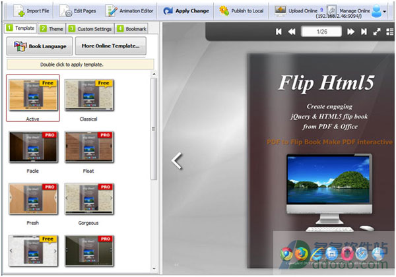Select the Fresh template thumbnail
Screen dimensions: 396x277
[33, 199]
